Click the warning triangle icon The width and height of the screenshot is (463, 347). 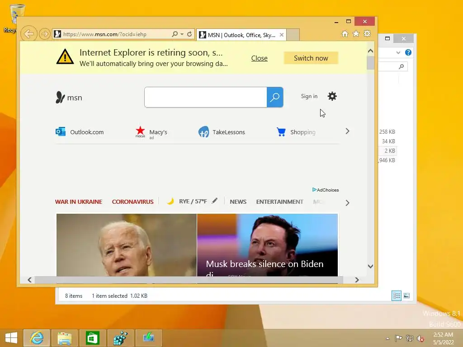[65, 56]
